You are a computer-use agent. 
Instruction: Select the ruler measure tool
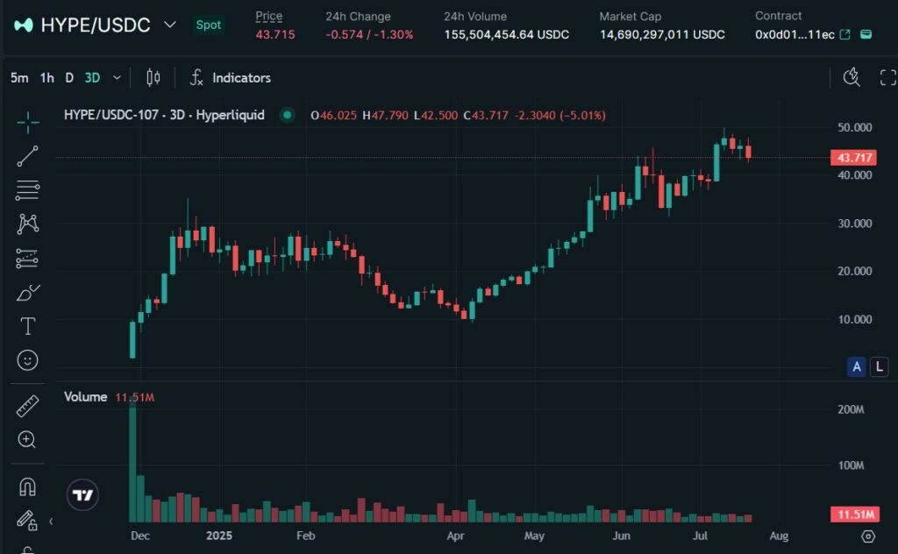click(x=27, y=406)
